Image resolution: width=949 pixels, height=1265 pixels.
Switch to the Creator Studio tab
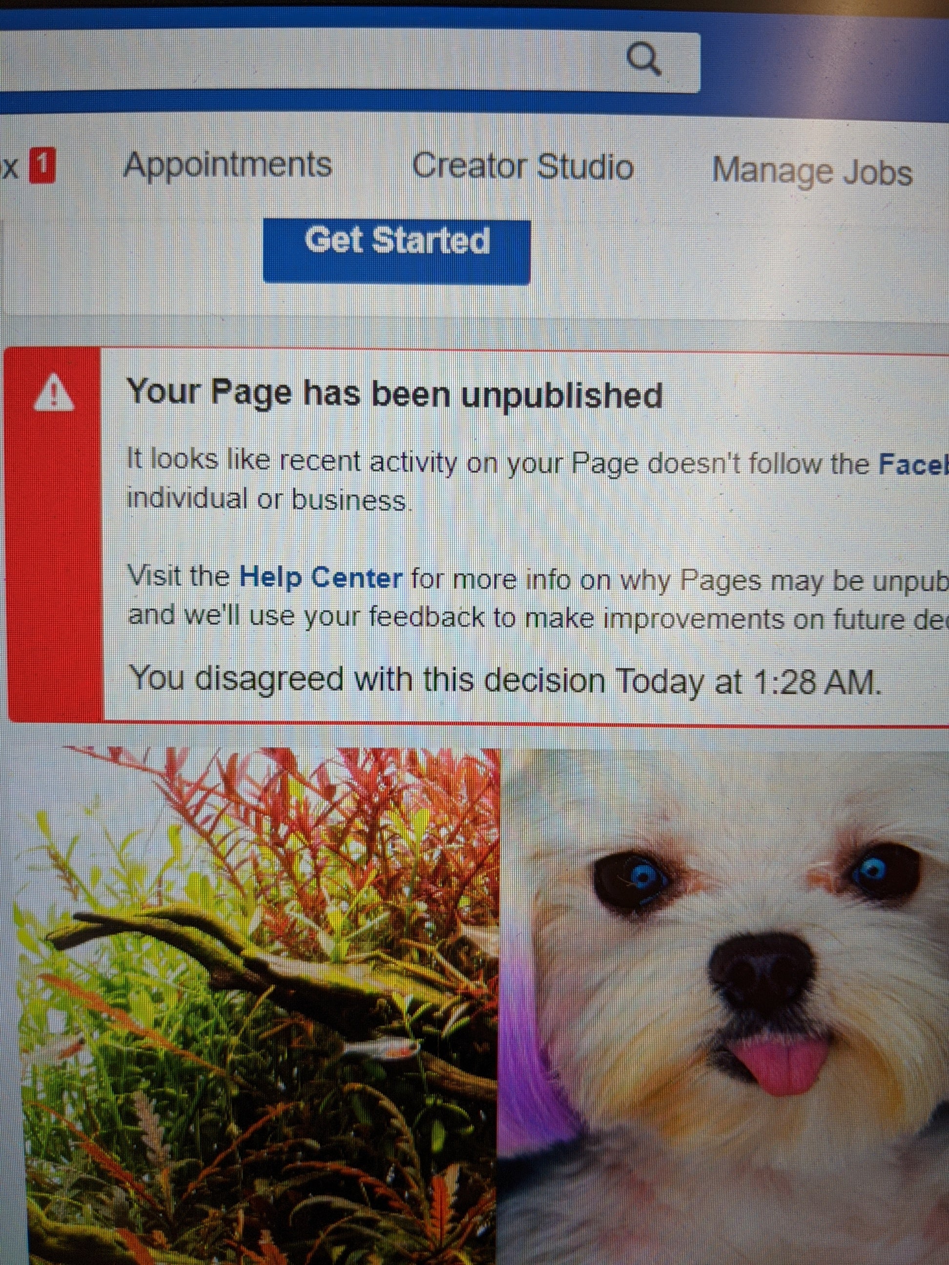point(523,167)
